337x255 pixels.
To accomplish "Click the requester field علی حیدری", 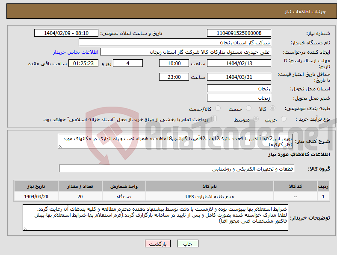I will coord(186,52).
